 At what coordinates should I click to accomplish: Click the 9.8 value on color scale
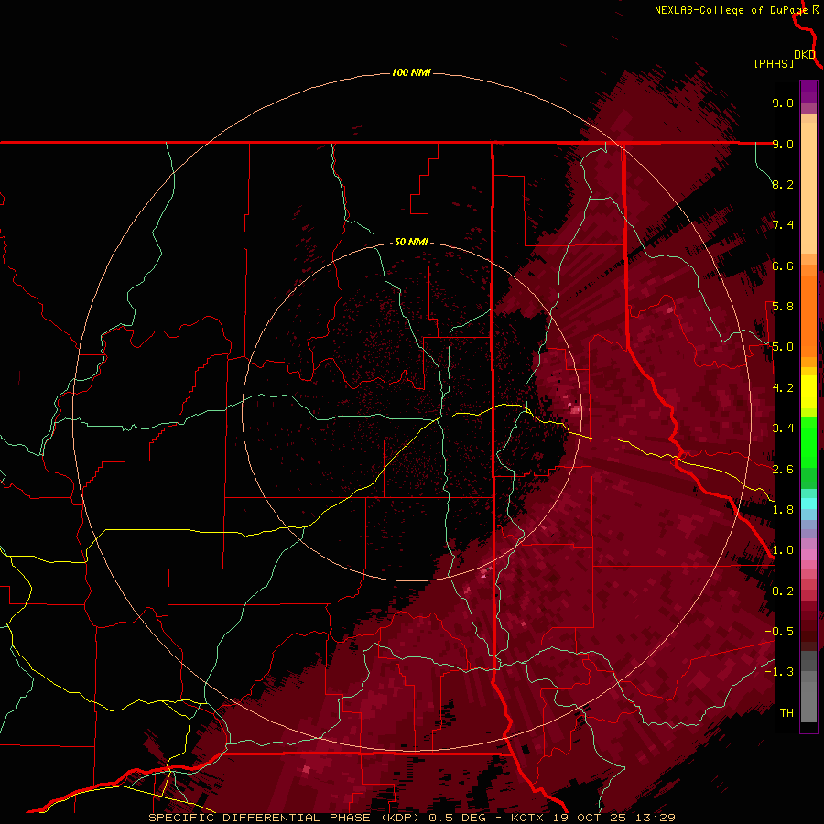coord(783,103)
